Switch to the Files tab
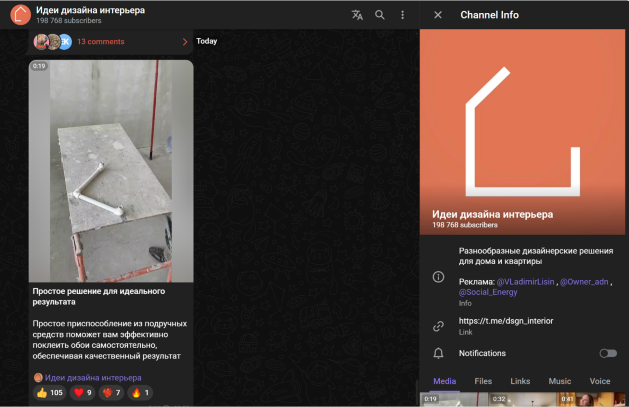 coord(483,381)
